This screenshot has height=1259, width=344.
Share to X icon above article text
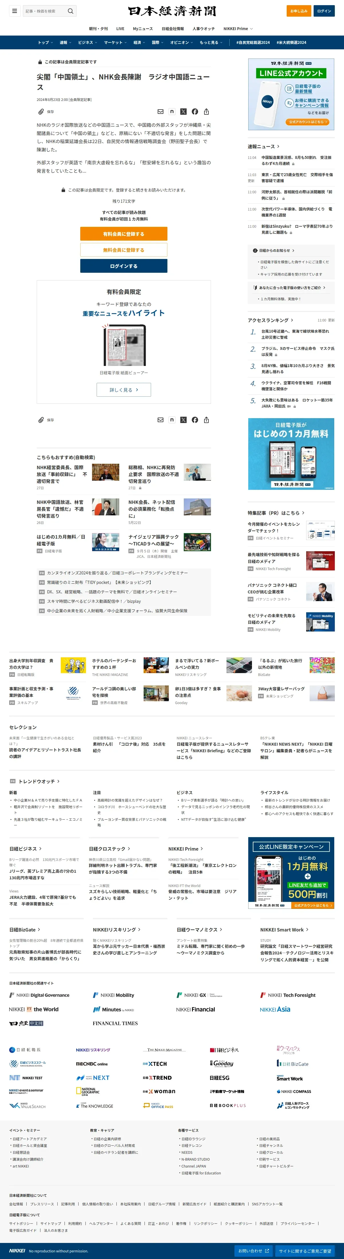coord(183,112)
